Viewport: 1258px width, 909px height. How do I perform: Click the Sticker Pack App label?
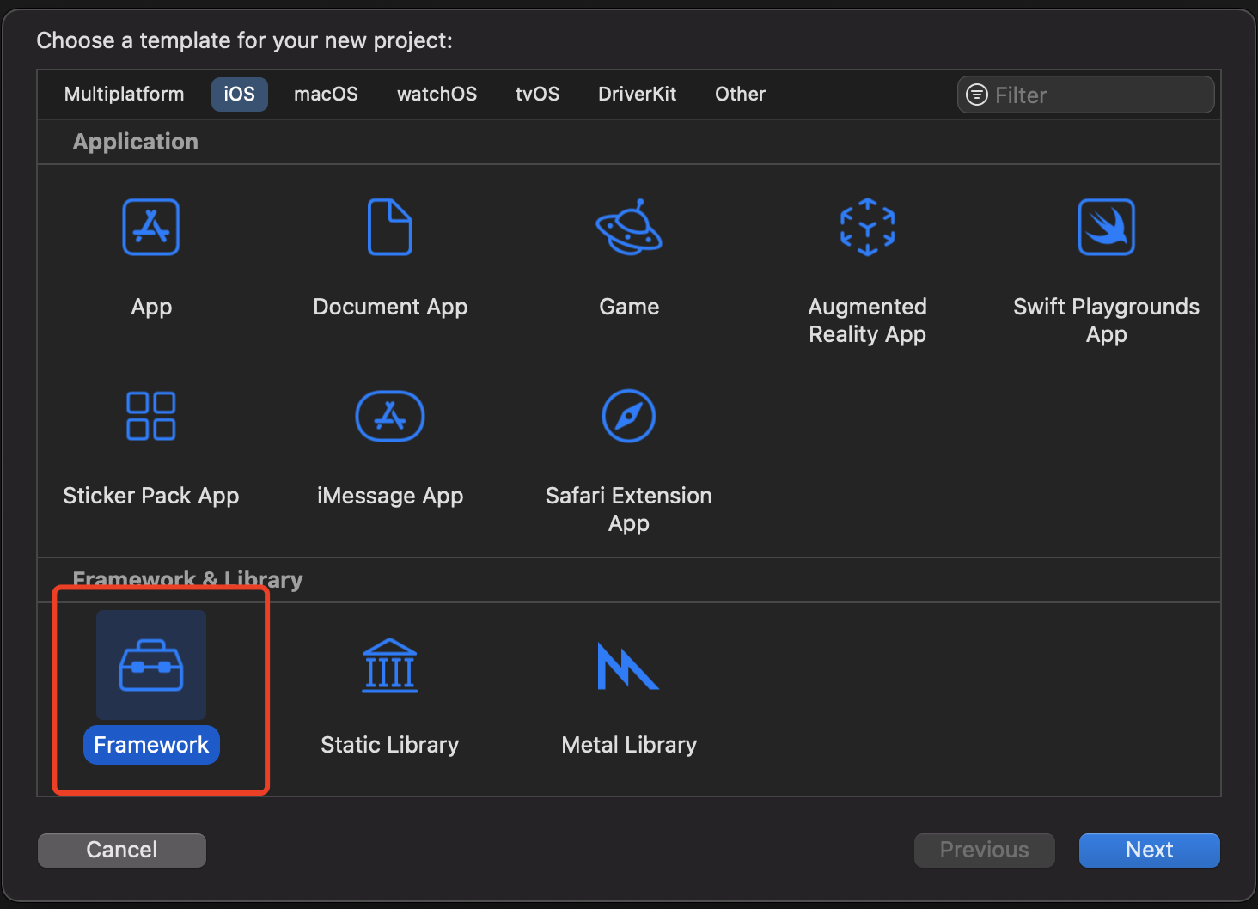[x=151, y=496]
